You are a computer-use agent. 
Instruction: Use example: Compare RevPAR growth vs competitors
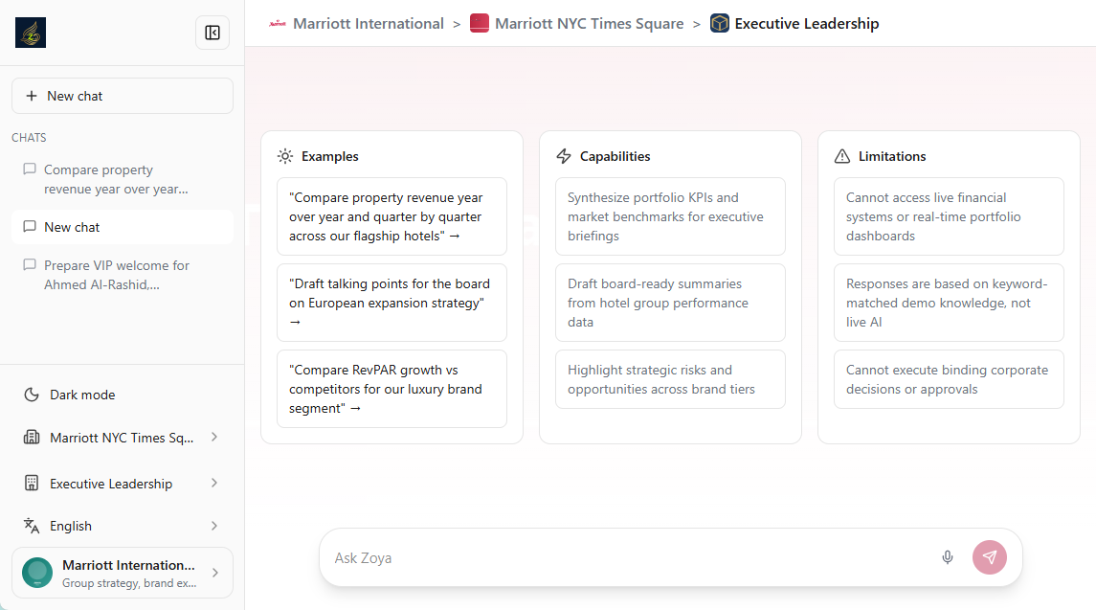point(391,389)
